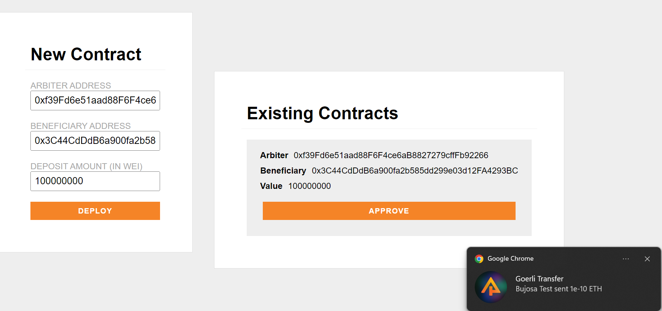
Task: Select the Beneficiary Address input field
Action: click(95, 141)
